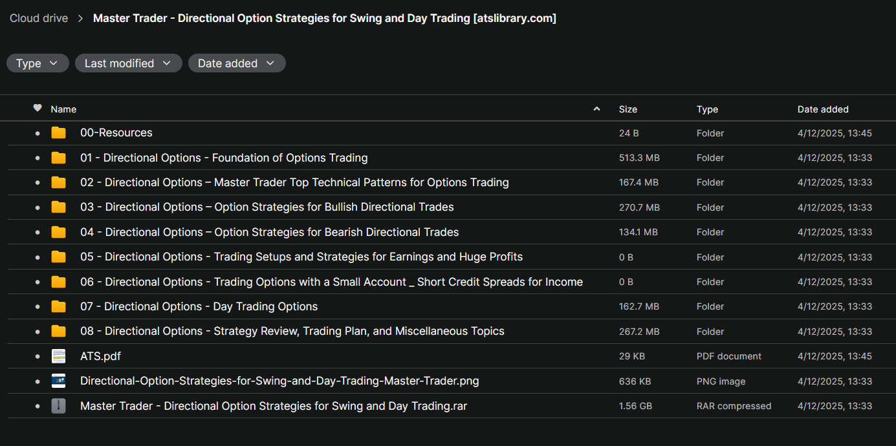Select folder 07 Day Trading Options
The width and height of the screenshot is (896, 446).
199,306
